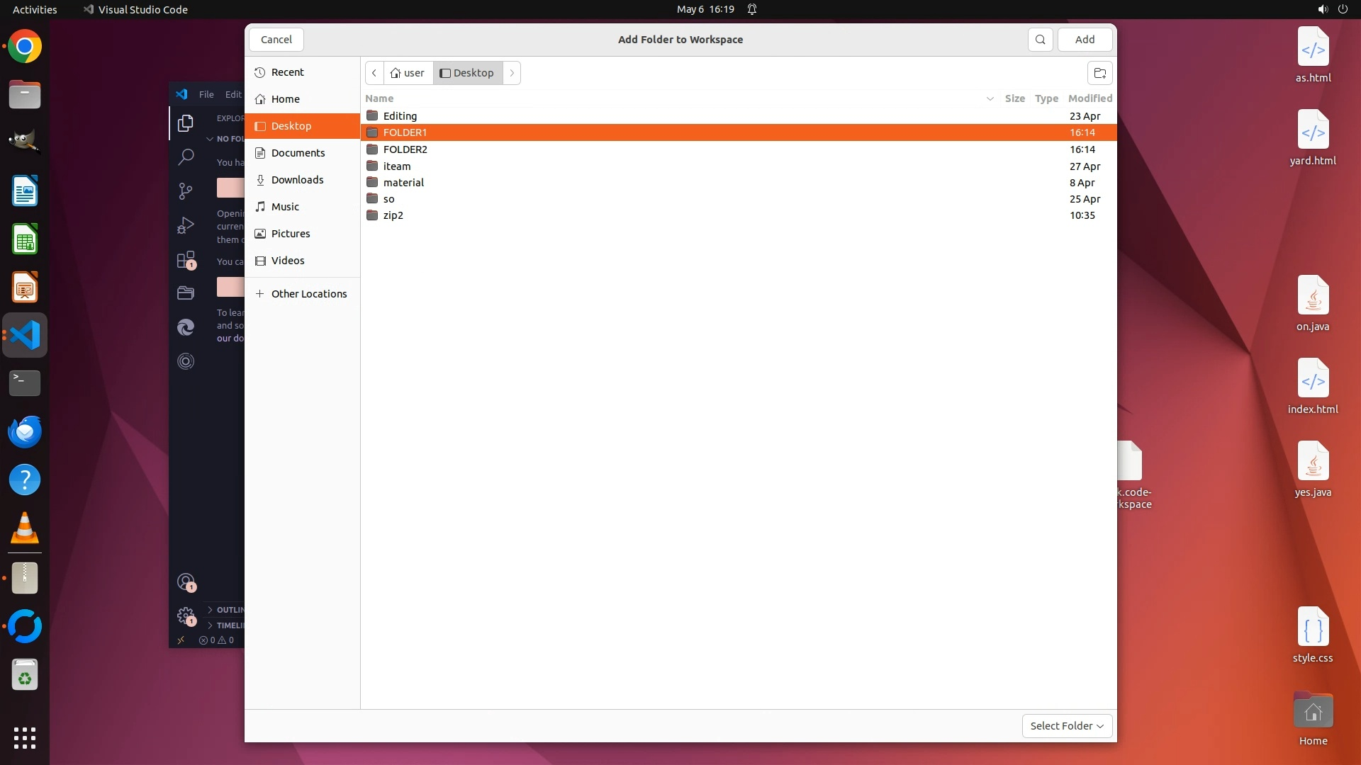Open Extensions icon with badge

coord(186,260)
